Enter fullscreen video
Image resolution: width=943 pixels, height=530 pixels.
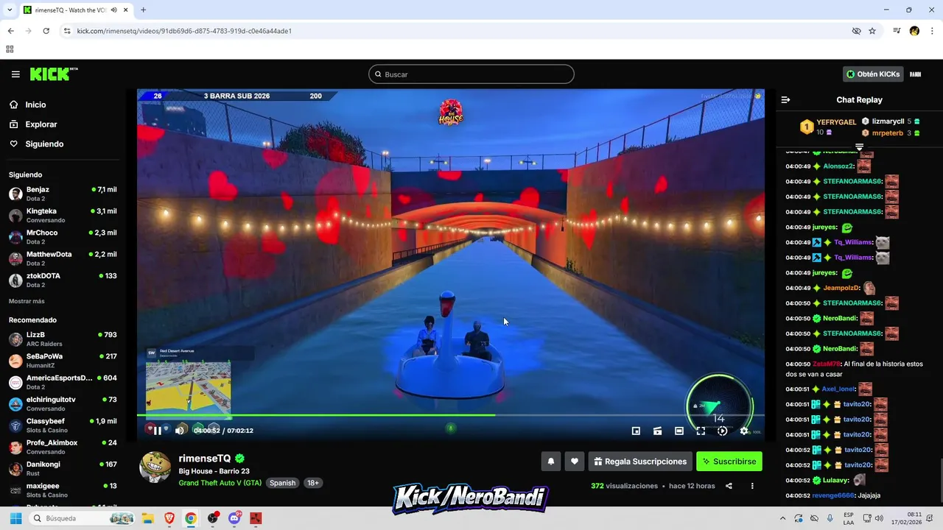click(x=701, y=431)
